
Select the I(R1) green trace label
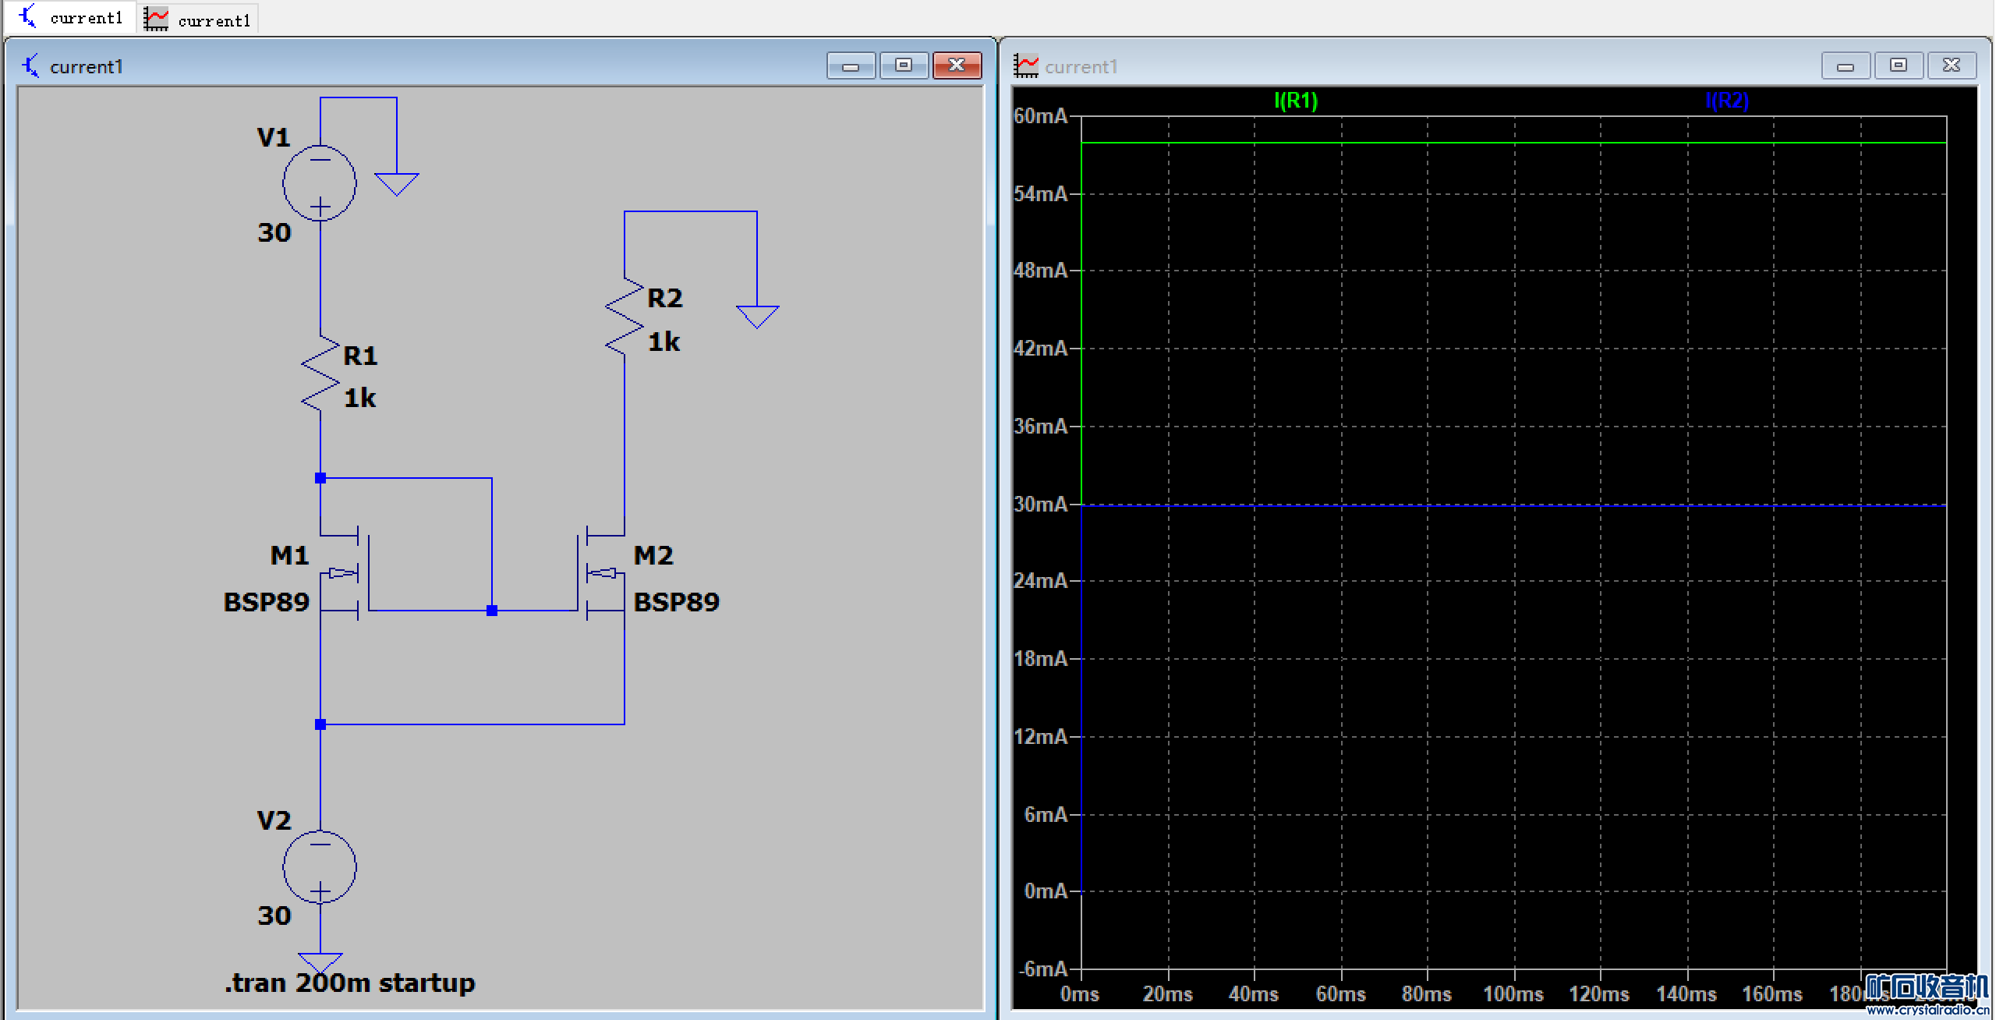click(1295, 101)
